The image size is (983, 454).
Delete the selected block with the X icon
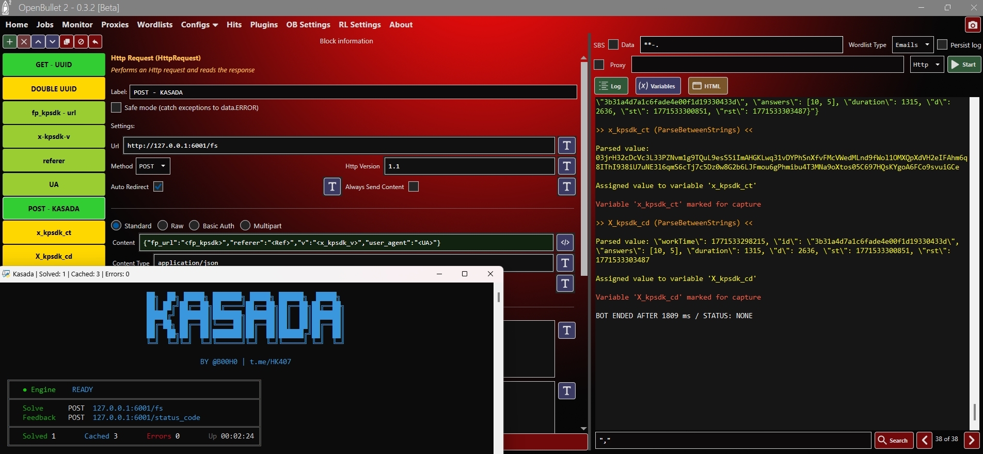(x=24, y=42)
